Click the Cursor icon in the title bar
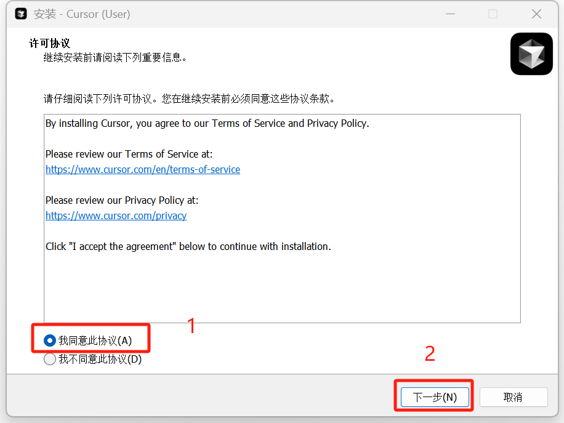 [x=20, y=14]
